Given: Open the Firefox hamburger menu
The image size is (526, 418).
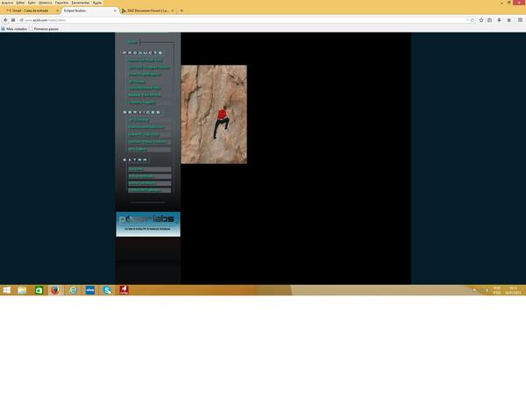Looking at the screenshot, I should 520,20.
